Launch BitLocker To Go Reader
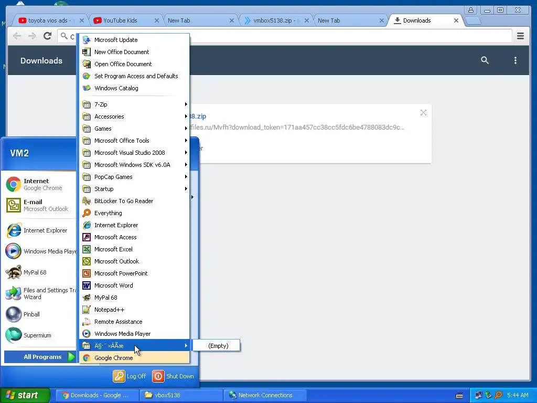The width and height of the screenshot is (537, 403). click(x=134, y=201)
